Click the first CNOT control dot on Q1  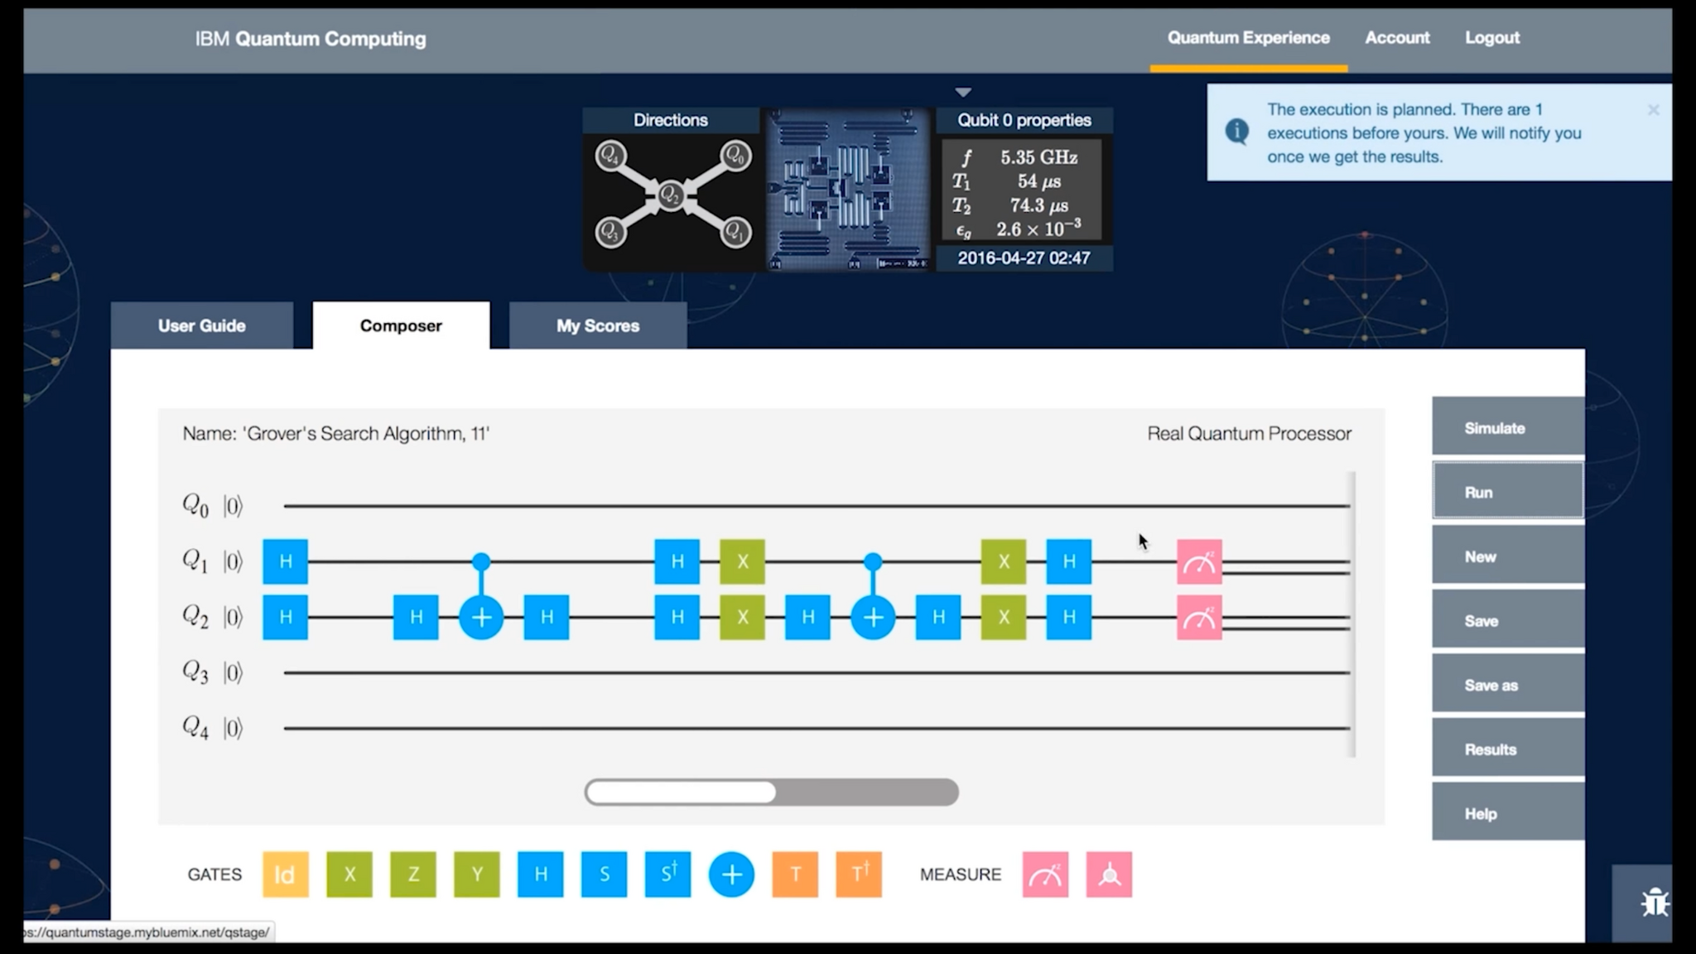[481, 562]
